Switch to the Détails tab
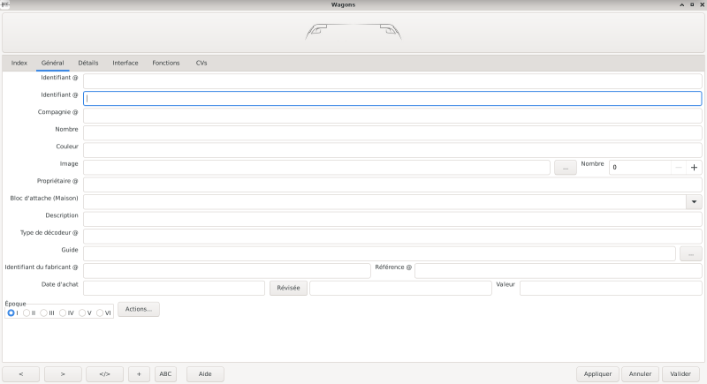The image size is (707, 384). tap(88, 63)
